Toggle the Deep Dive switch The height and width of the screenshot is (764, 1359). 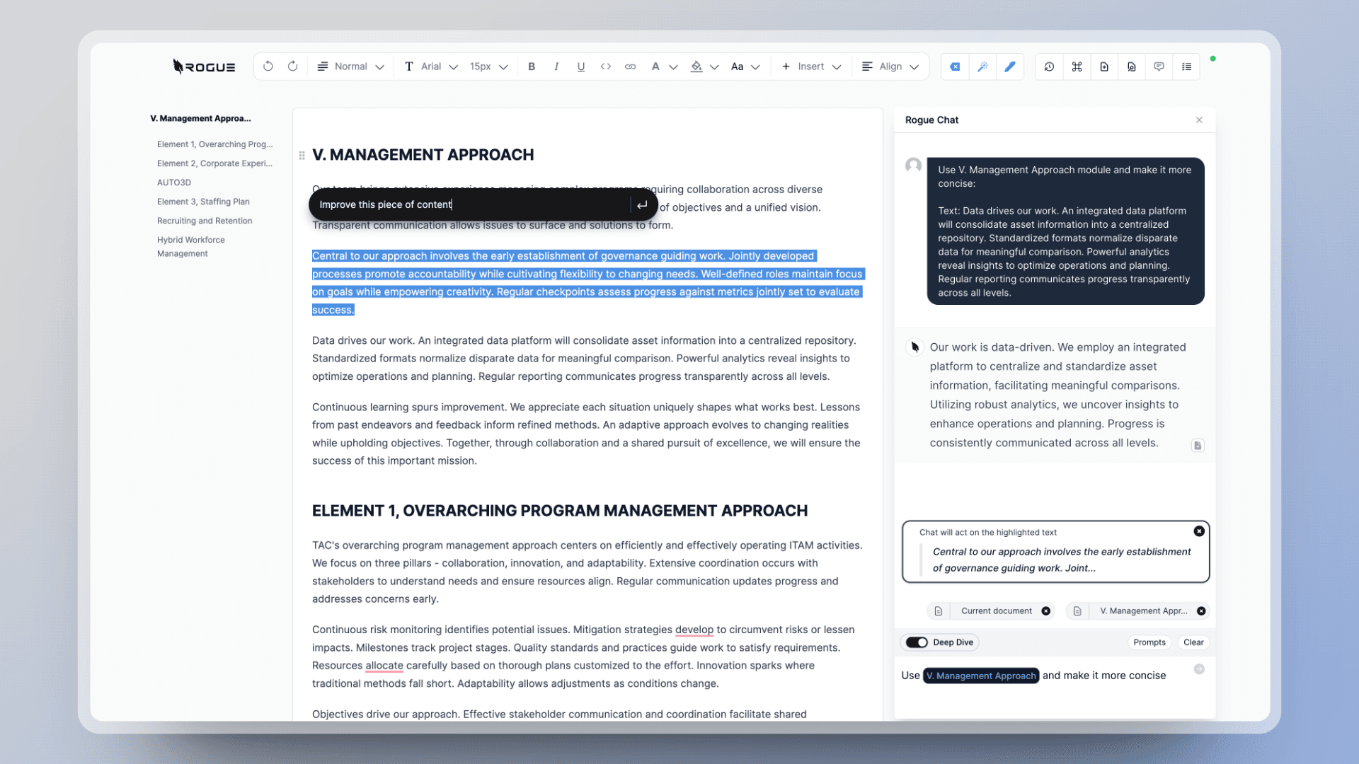[917, 642]
